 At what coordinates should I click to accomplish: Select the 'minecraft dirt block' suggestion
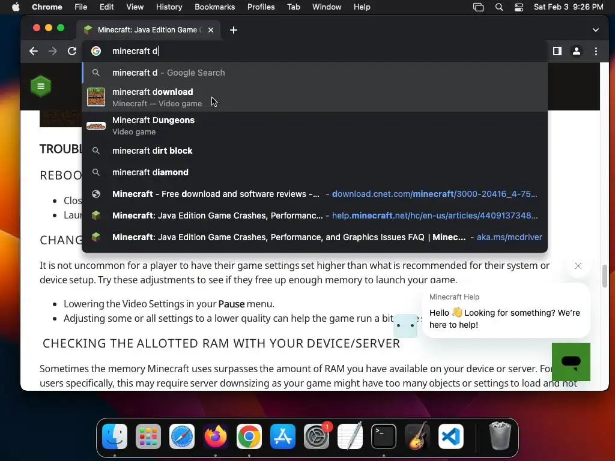coord(315,151)
